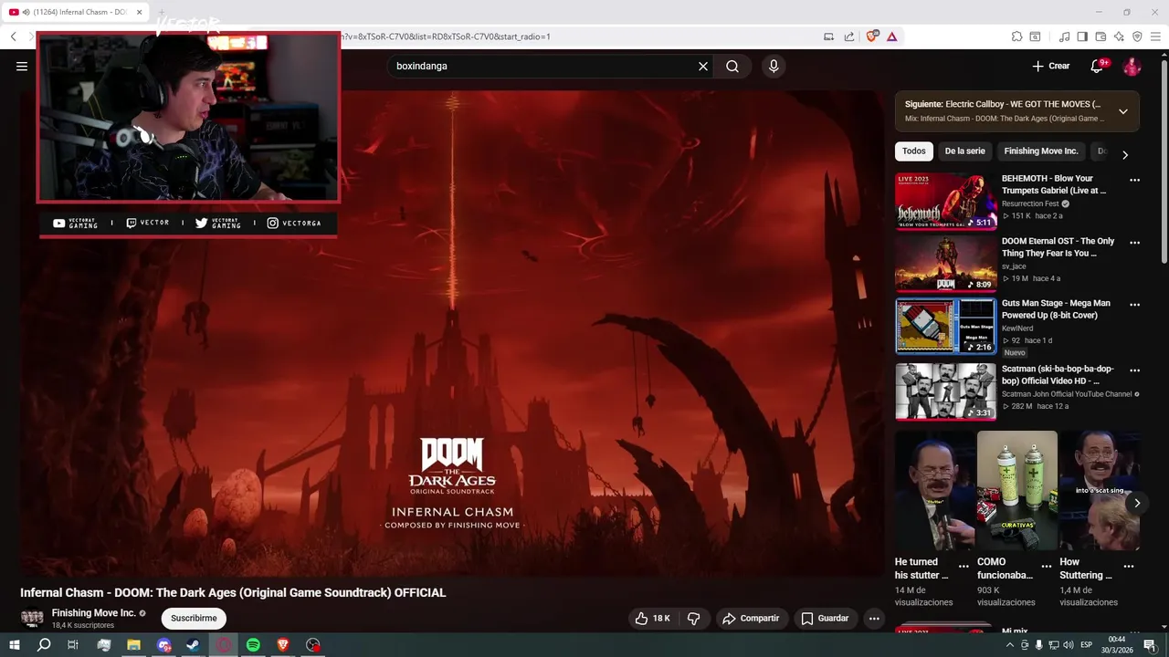Screen dimensions: 1169x657
Task: Open YouTube notifications bell
Action: click(1097, 66)
